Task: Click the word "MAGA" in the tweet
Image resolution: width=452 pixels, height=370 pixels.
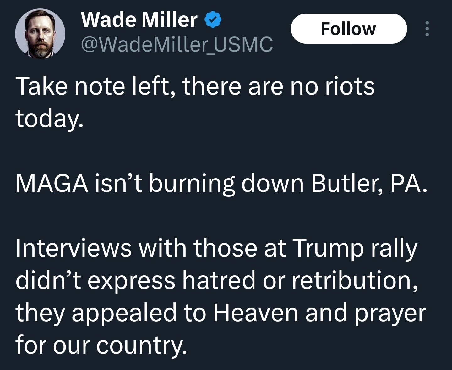Action: [x=52, y=183]
